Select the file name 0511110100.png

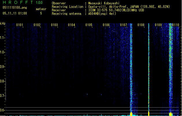point(15,8)
